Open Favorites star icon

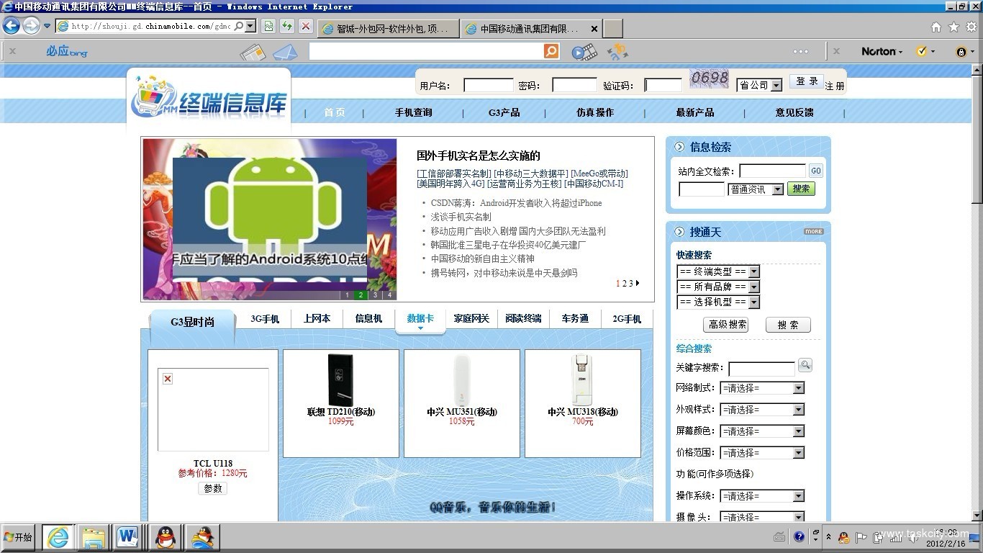(953, 27)
